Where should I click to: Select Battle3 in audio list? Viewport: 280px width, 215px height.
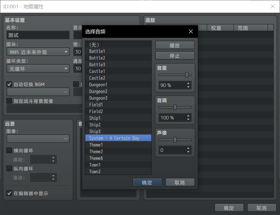coord(118,65)
